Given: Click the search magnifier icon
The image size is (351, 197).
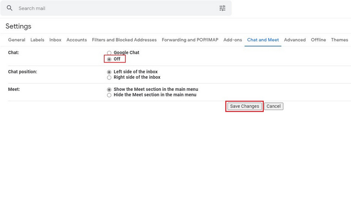Looking at the screenshot, I should point(9,8).
